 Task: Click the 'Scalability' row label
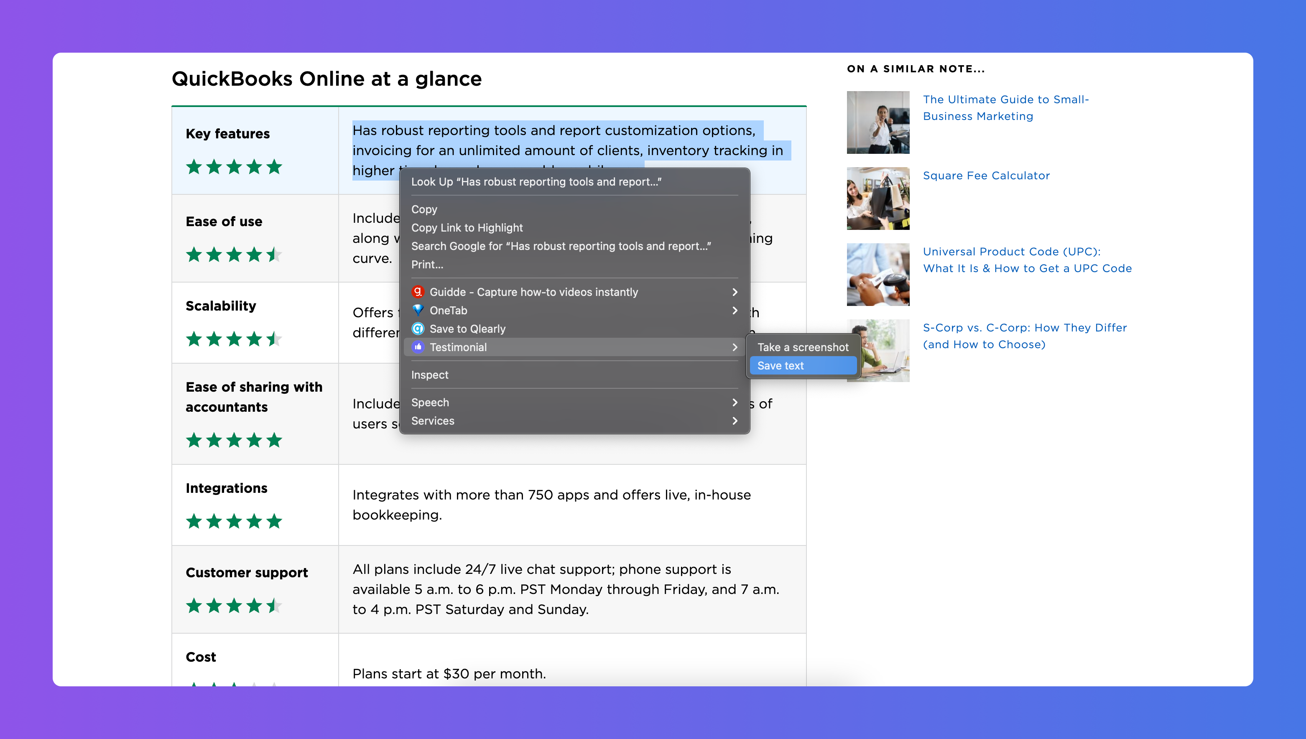tap(221, 306)
